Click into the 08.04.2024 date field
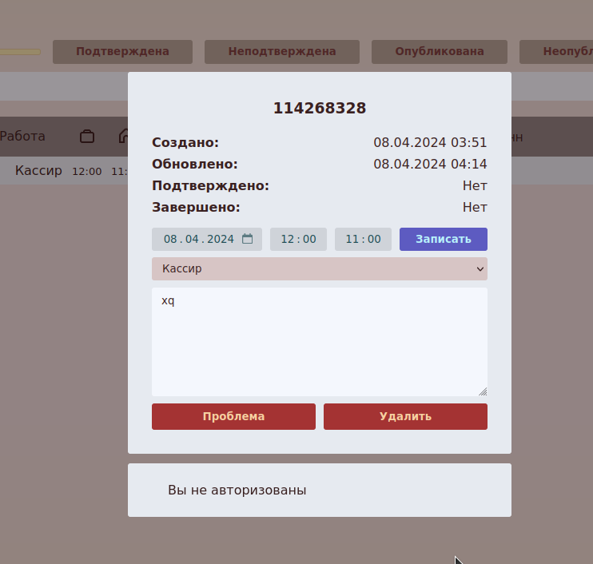The width and height of the screenshot is (593, 564). tap(198, 239)
